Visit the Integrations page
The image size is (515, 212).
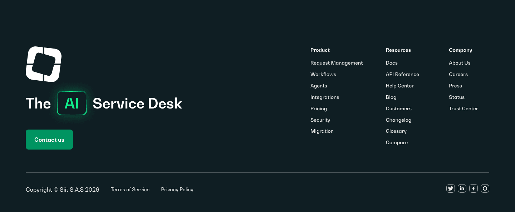coord(325,97)
